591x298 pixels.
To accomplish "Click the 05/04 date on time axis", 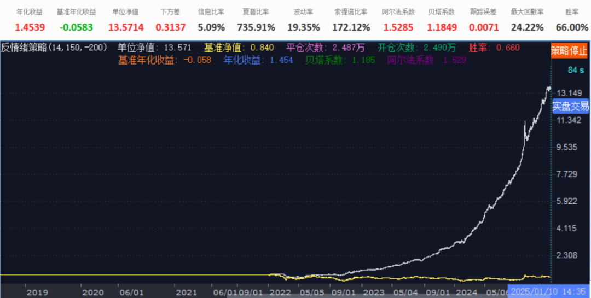I will click(405, 293).
